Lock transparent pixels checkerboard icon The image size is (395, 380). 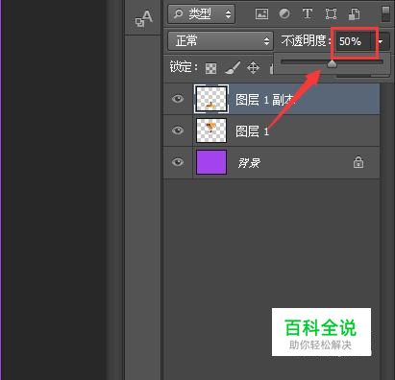point(210,68)
